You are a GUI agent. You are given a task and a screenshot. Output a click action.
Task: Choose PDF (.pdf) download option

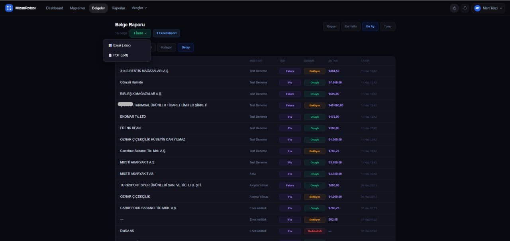tap(127, 55)
